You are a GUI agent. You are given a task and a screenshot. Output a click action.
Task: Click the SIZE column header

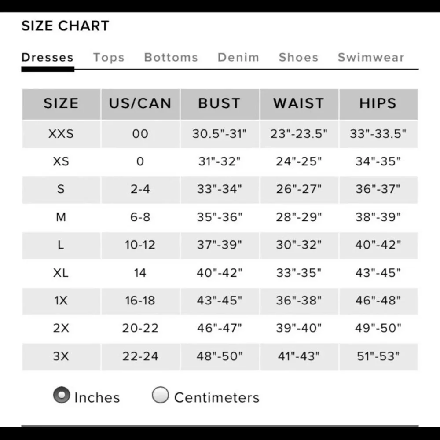click(x=61, y=103)
